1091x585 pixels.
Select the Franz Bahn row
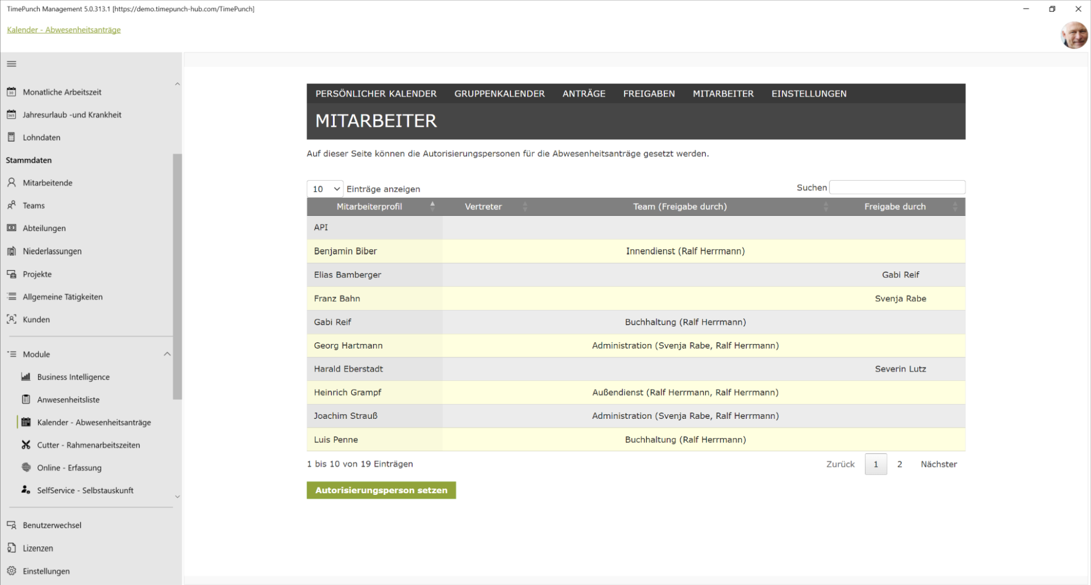pyautogui.click(x=636, y=298)
